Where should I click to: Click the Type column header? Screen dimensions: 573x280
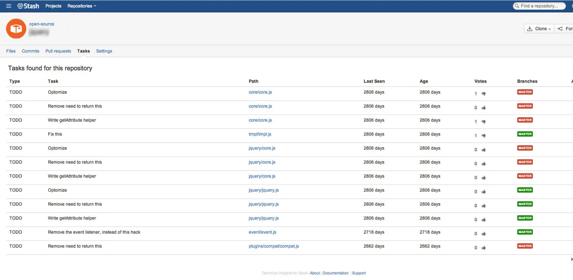15,81
